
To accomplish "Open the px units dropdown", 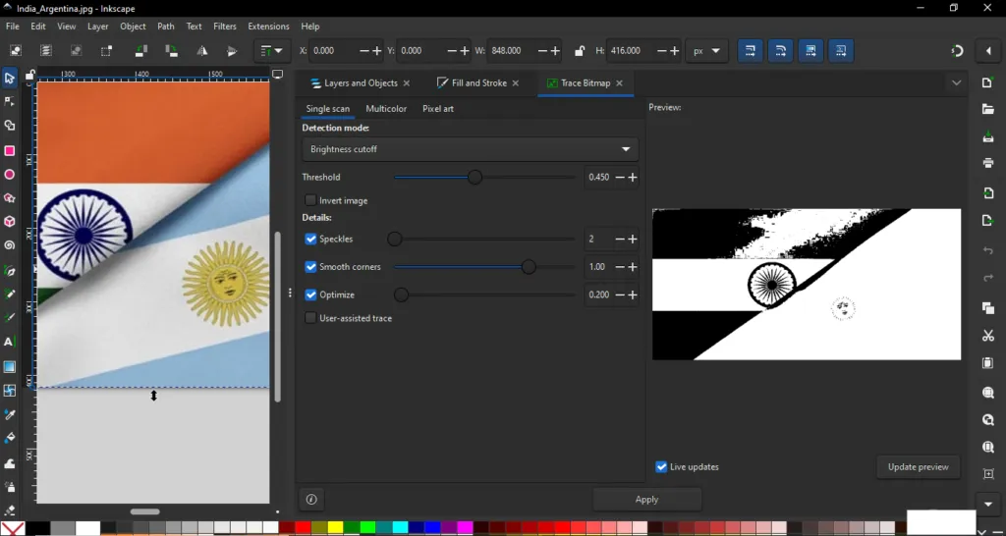I will [x=706, y=51].
